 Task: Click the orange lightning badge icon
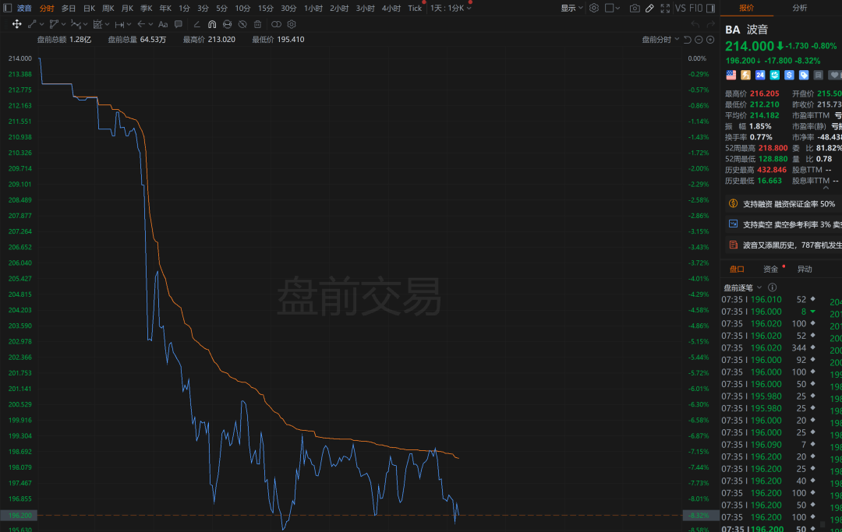click(x=745, y=75)
